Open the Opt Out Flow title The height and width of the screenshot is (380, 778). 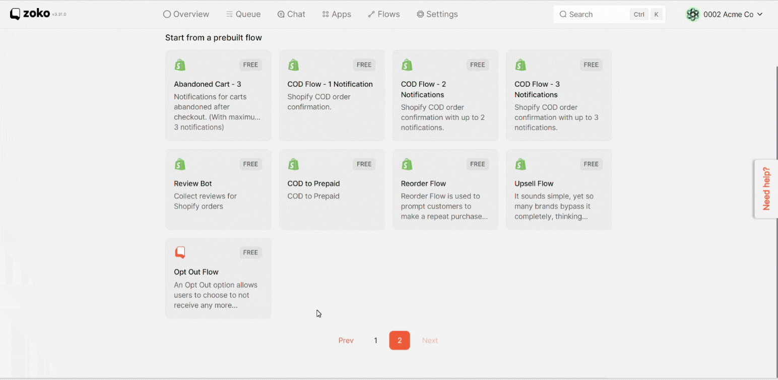click(196, 272)
